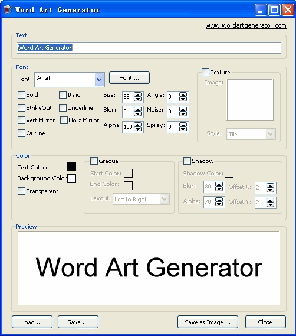Click the Save ... button
296x336 pixels.
78,322
